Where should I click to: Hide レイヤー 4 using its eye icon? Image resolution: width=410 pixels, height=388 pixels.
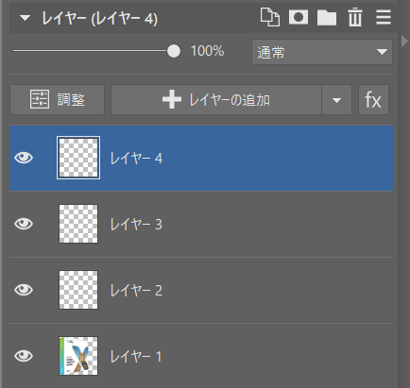pyautogui.click(x=24, y=158)
